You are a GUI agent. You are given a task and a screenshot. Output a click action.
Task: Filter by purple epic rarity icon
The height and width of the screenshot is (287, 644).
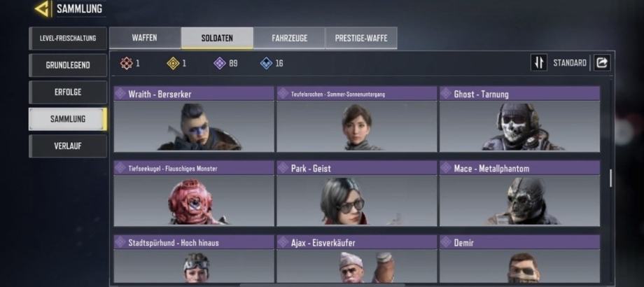(x=220, y=63)
